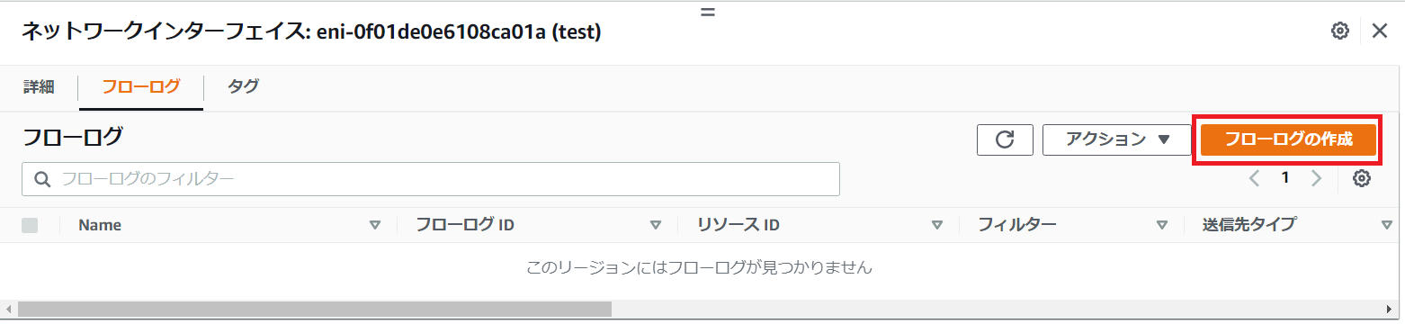Switch to the タグ tab
This screenshot has width=1405, height=324.
(243, 86)
